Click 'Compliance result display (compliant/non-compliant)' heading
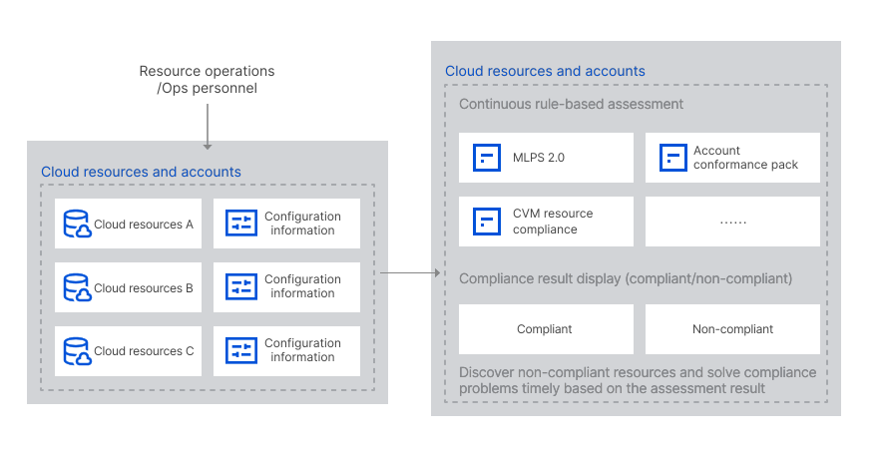This screenshot has width=885, height=458. pos(626,278)
